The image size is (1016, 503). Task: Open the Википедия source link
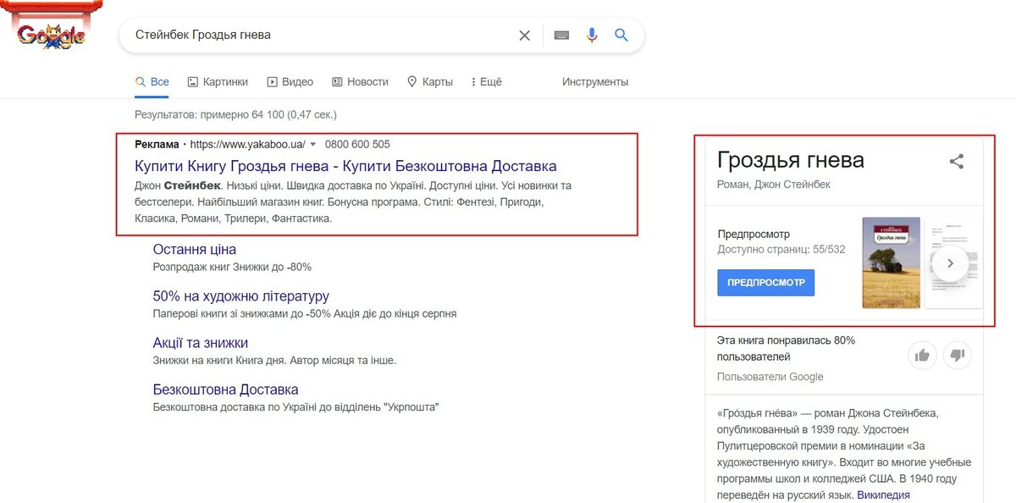click(883, 495)
